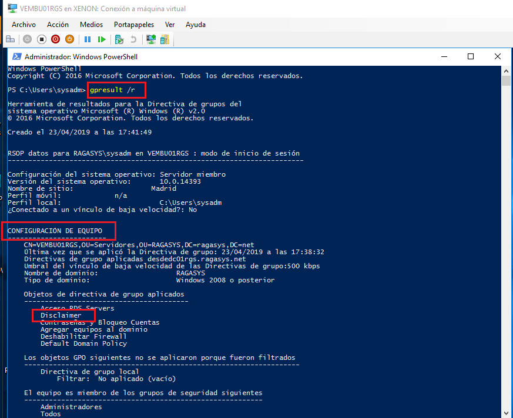Click the gpresult /r command text

[115, 90]
